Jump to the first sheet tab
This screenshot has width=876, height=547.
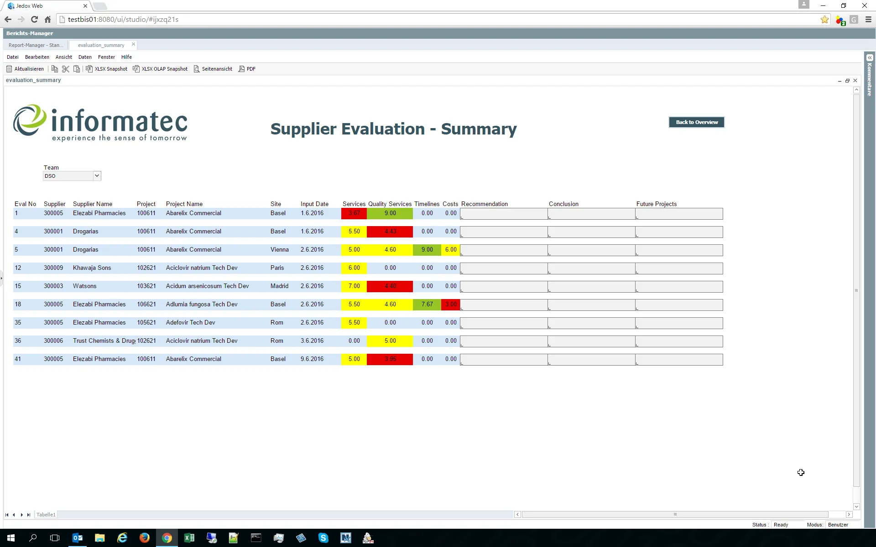7,515
